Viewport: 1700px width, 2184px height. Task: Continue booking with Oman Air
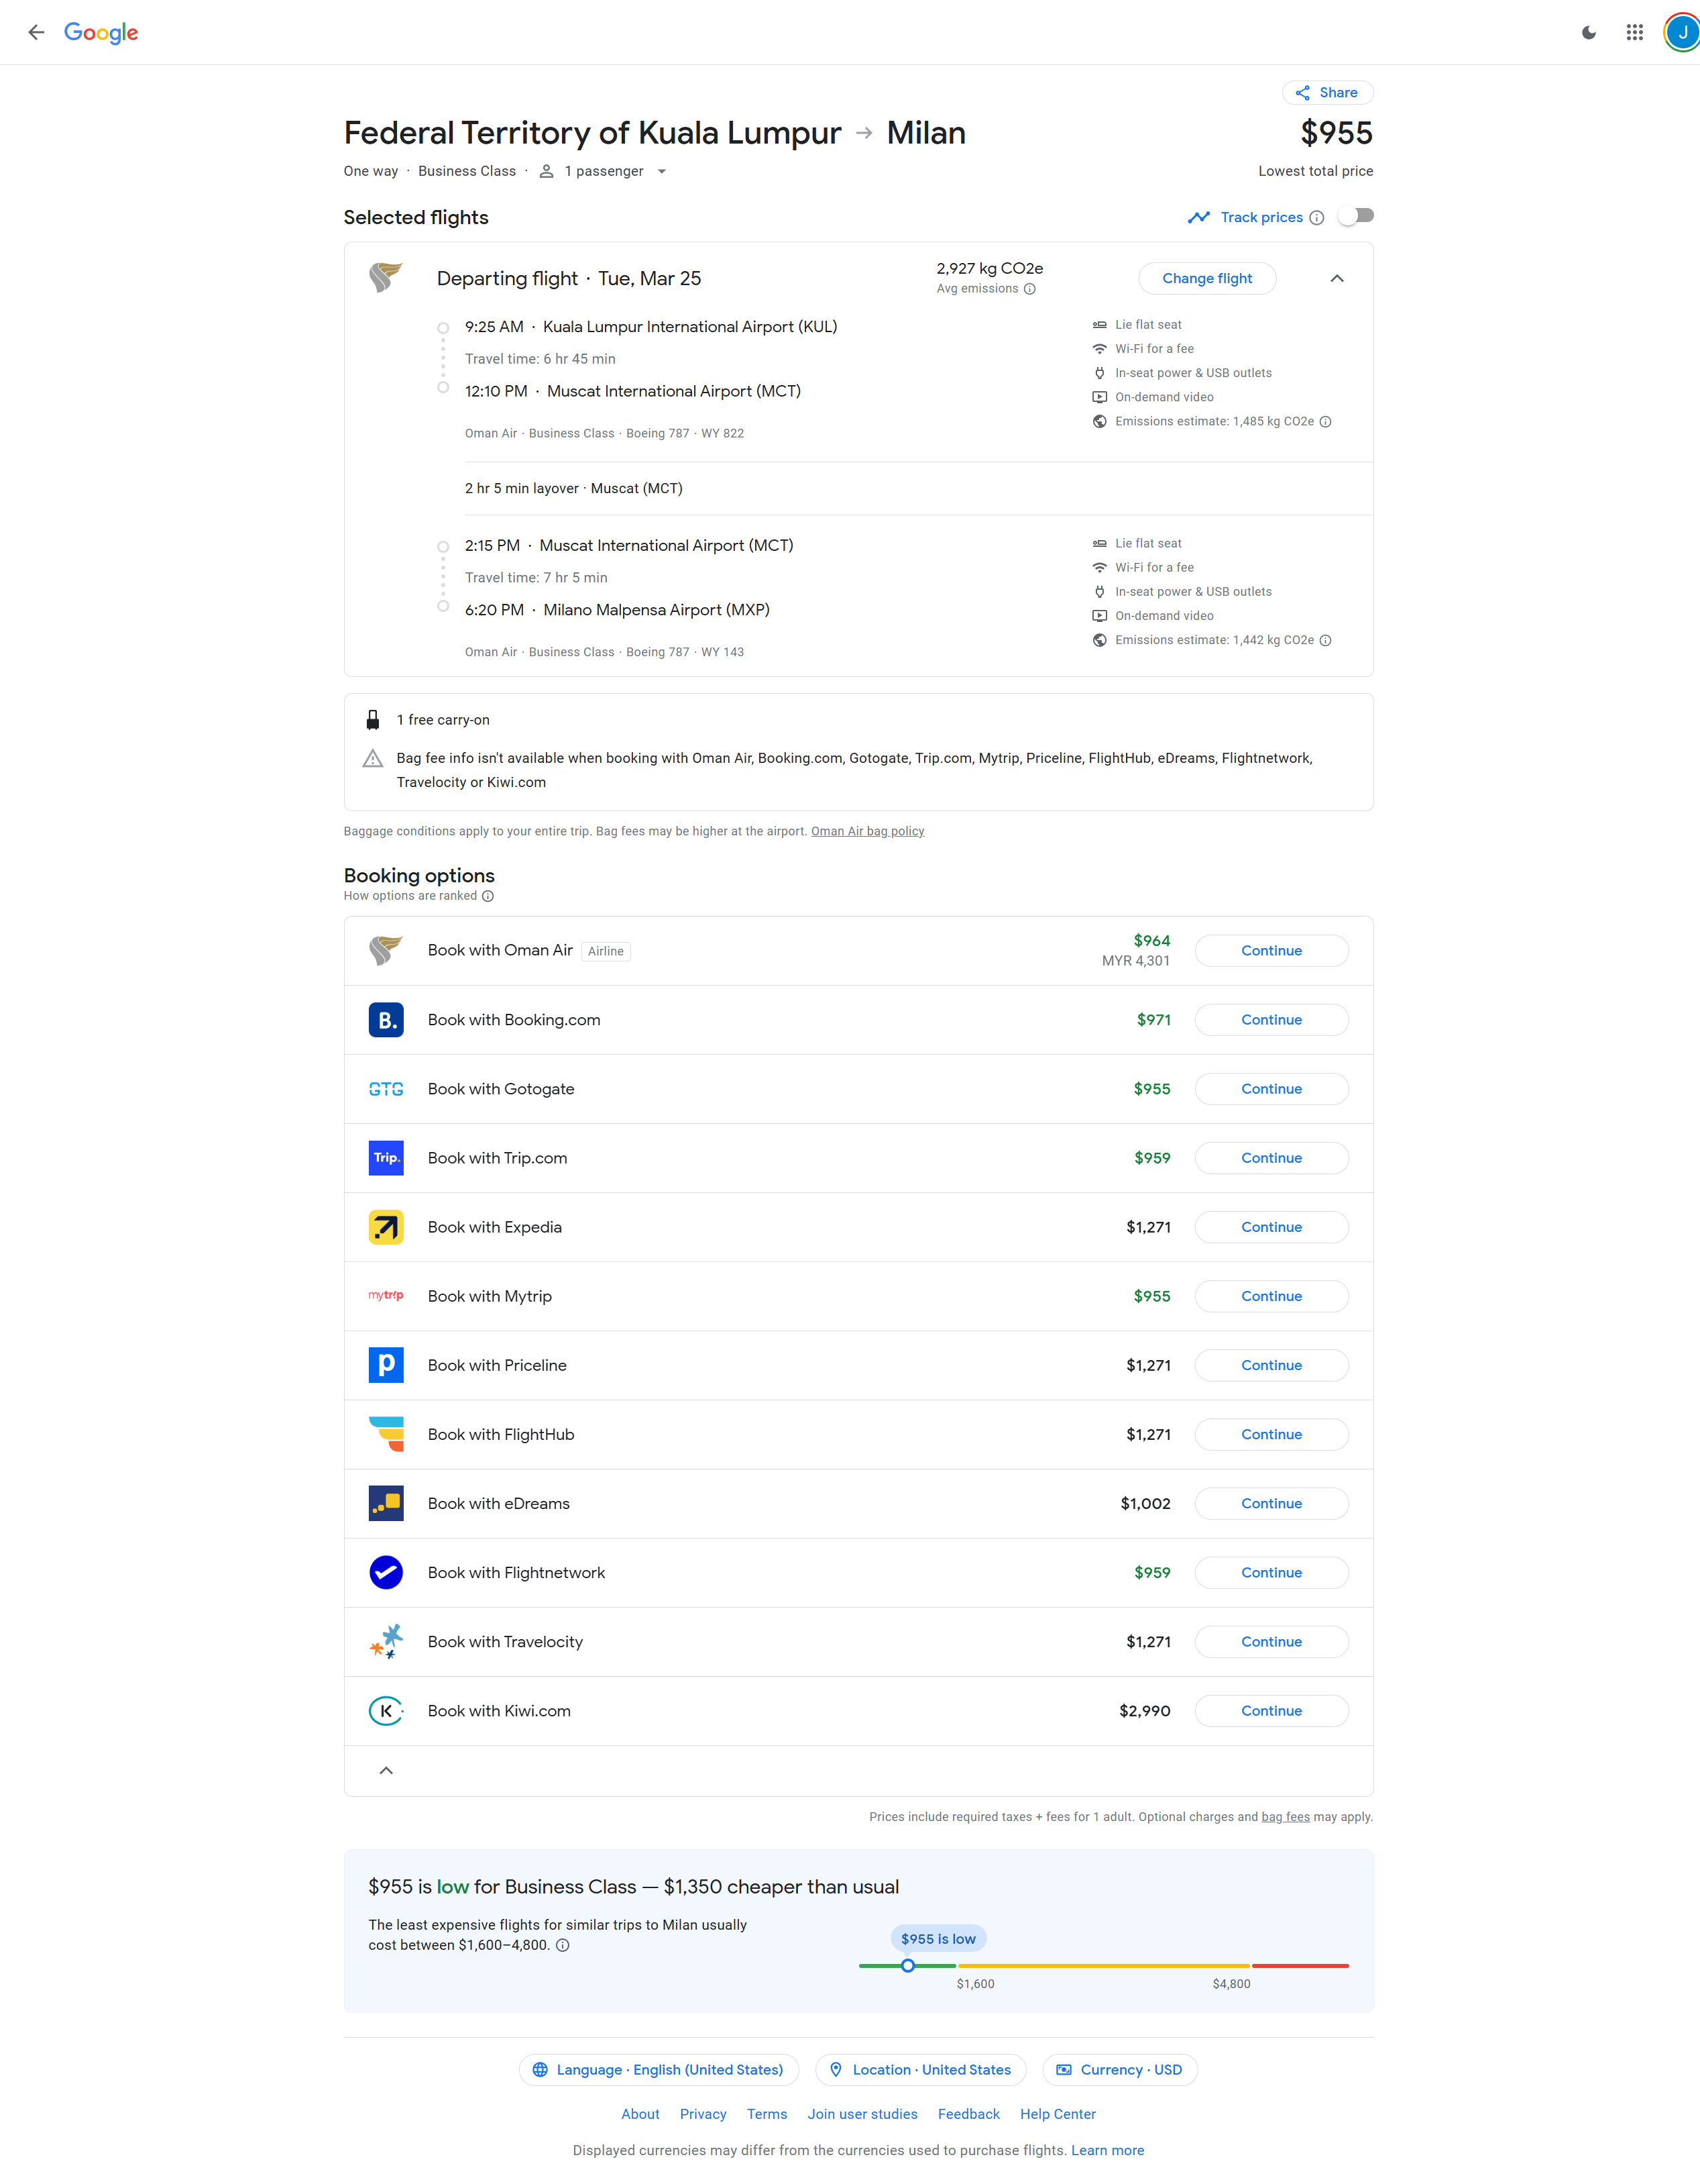pos(1271,951)
